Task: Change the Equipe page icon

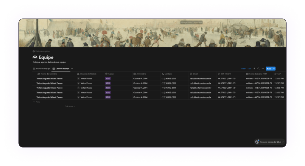Action: point(35,57)
